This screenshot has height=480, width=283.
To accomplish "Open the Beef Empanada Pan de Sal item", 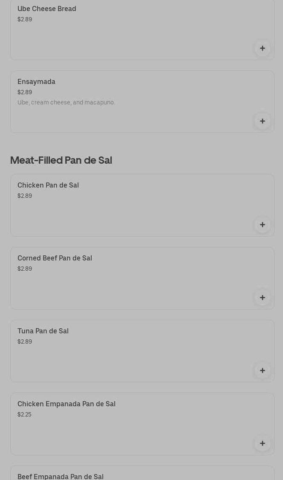I will (61, 476).
